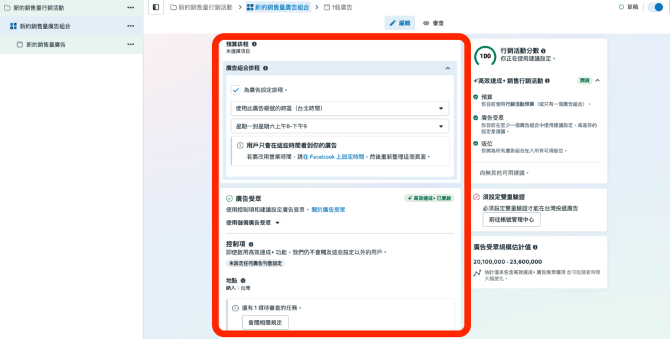
Task: Click the 查閱相關規定 button
Action: (x=265, y=323)
